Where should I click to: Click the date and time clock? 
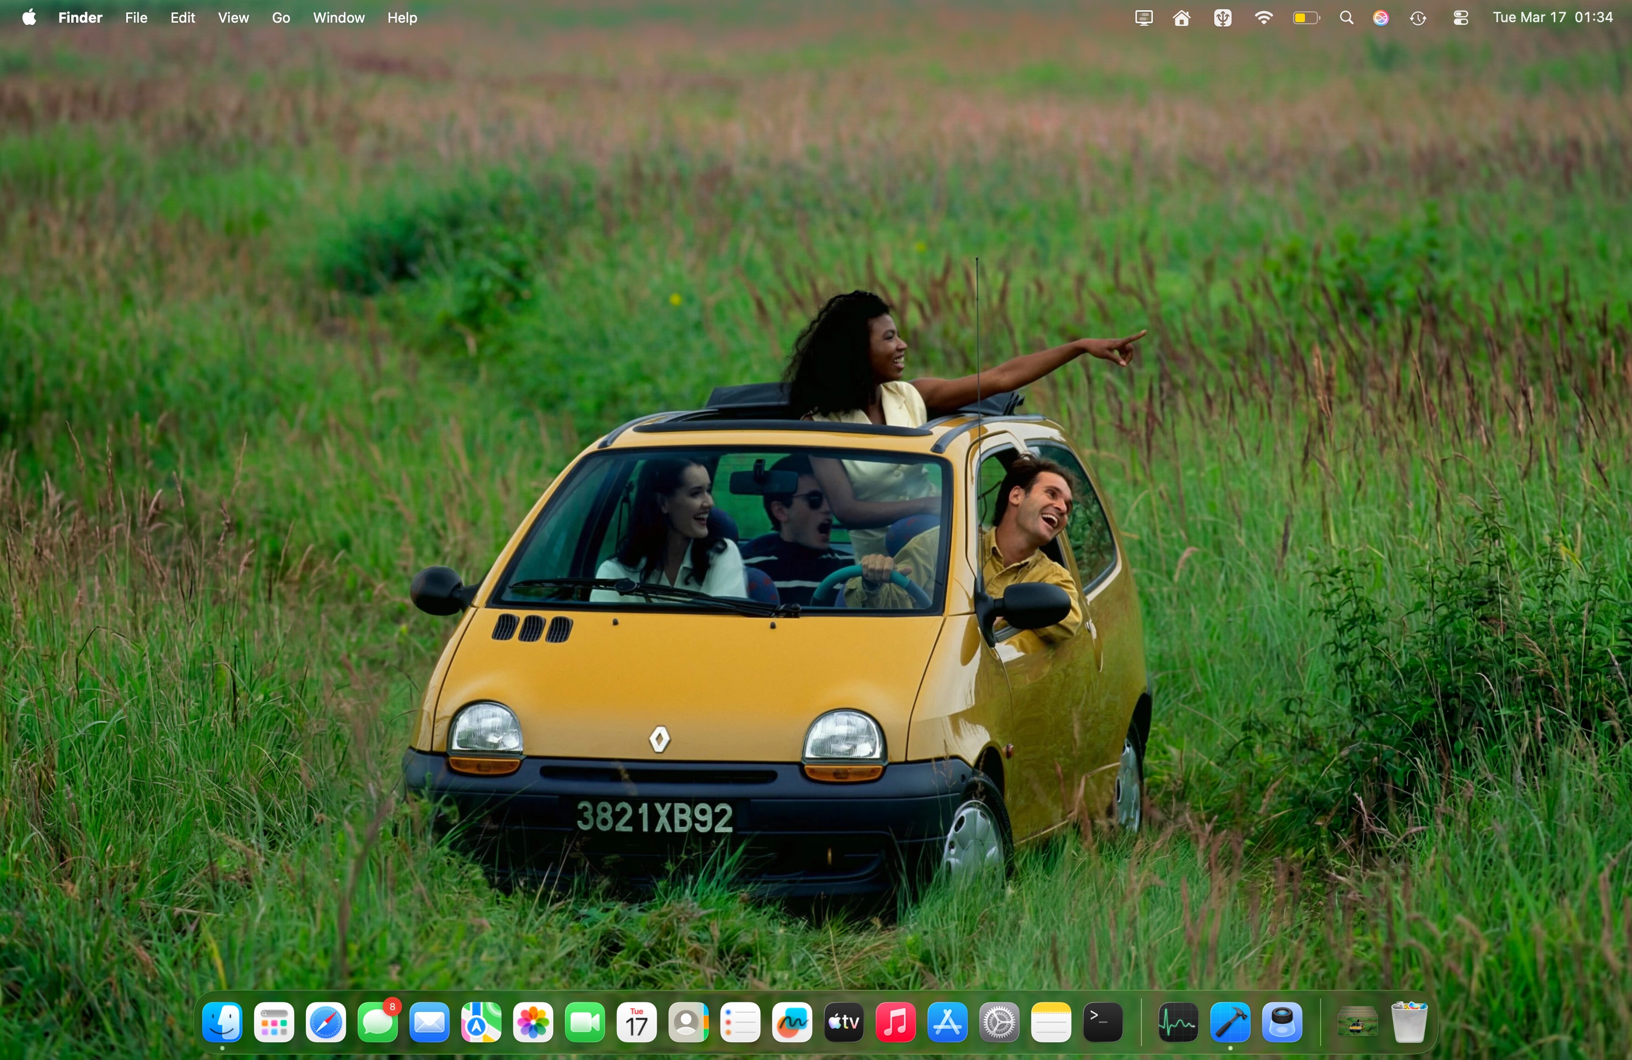[1553, 18]
